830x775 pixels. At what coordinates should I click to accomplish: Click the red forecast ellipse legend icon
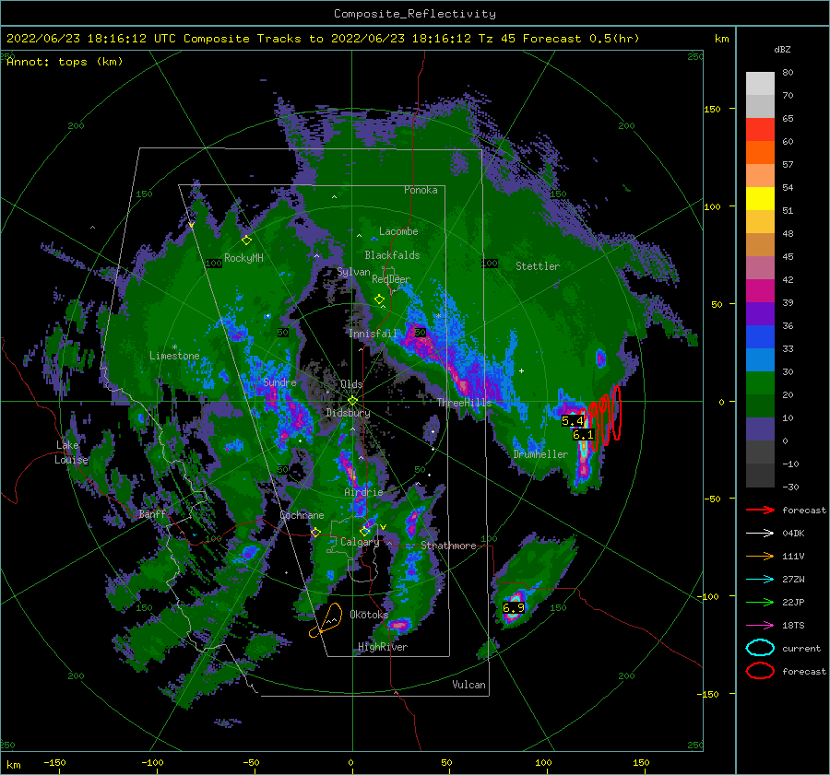pos(760,671)
